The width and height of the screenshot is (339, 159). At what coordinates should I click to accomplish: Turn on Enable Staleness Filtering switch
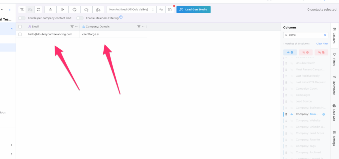[80, 18]
